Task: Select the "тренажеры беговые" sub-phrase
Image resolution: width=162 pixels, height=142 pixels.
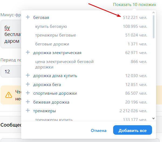Action: coord(55,35)
